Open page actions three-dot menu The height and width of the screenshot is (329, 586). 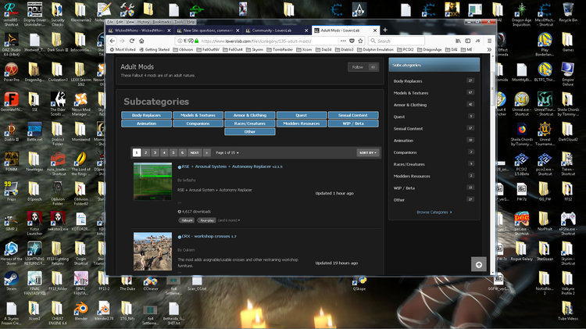343,41
